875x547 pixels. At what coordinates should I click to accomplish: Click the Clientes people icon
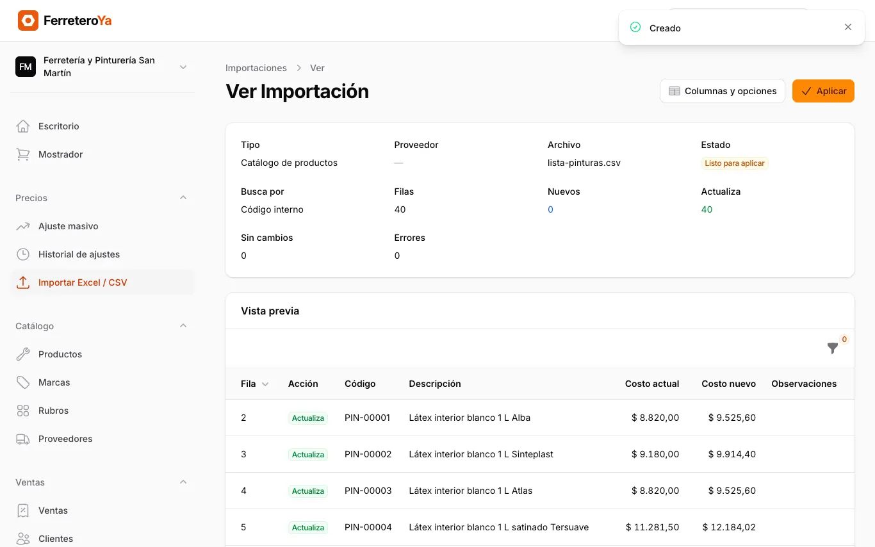point(23,539)
